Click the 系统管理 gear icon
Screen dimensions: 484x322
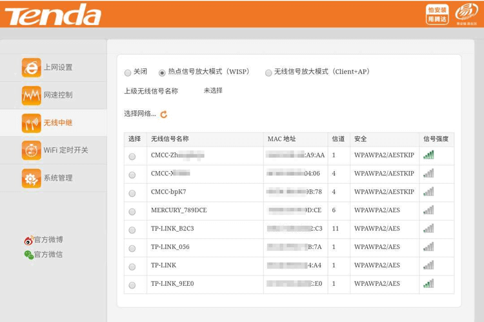(x=31, y=178)
